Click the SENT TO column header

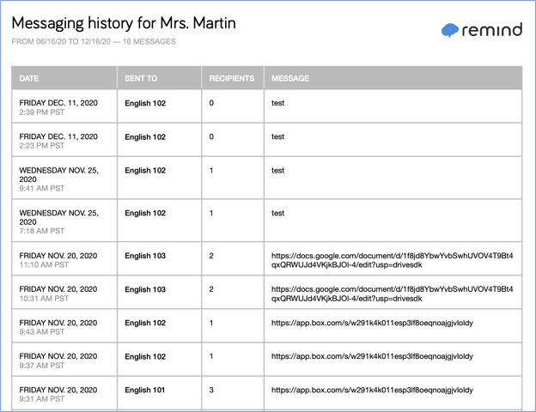point(141,78)
